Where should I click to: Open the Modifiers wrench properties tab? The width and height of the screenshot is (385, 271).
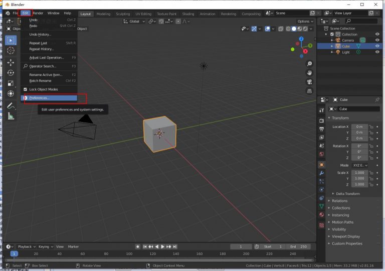coord(321,173)
